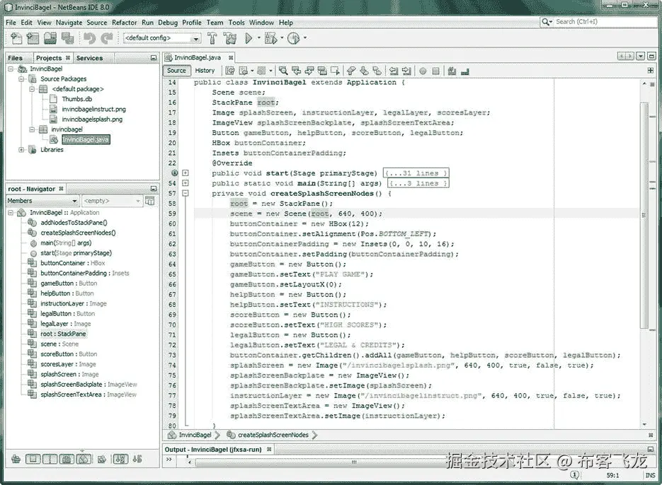Click the Run Project play icon
This screenshot has height=485, width=662.
point(249,38)
